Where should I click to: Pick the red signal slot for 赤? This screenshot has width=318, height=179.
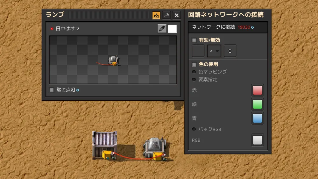(258, 90)
